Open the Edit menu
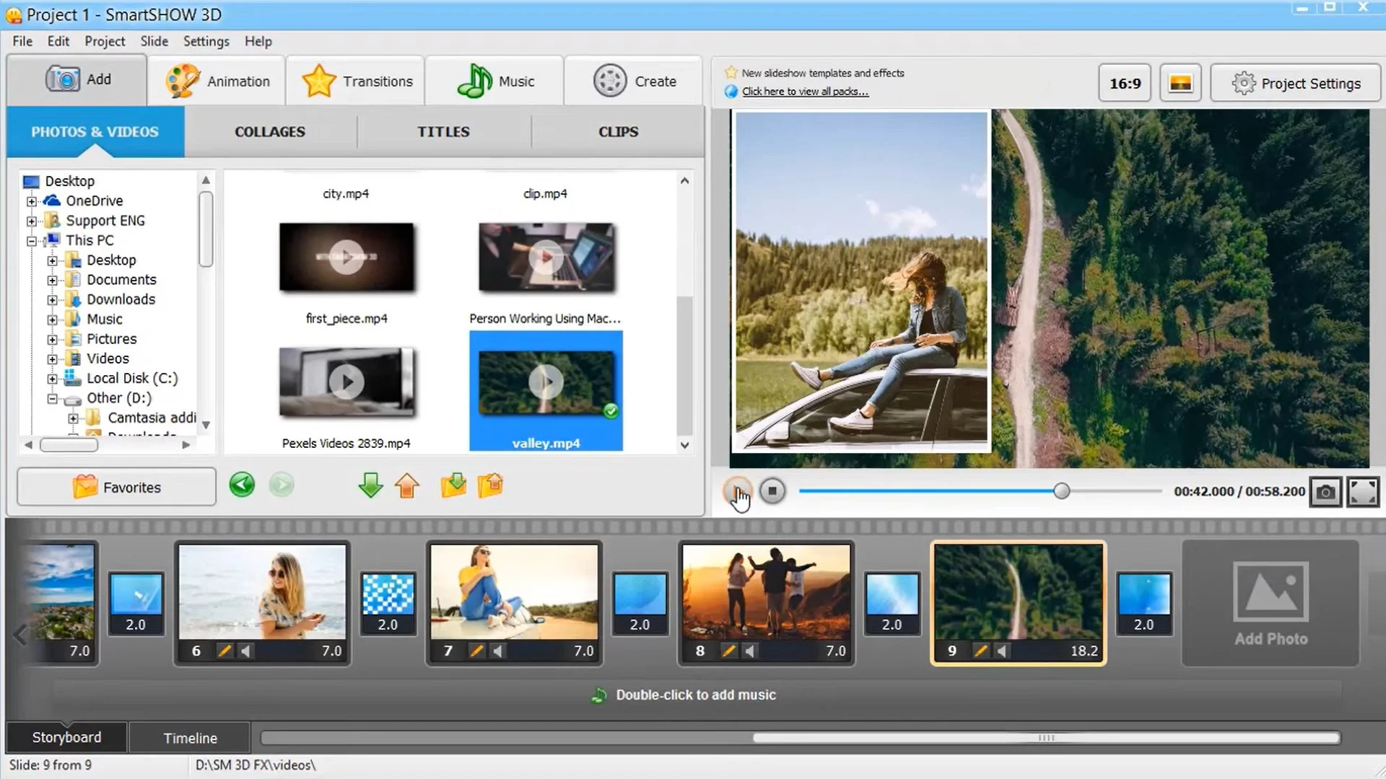This screenshot has width=1386, height=779. (58, 41)
